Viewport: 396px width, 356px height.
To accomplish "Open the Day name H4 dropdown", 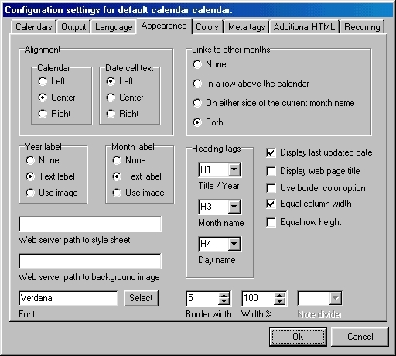I will click(x=234, y=244).
